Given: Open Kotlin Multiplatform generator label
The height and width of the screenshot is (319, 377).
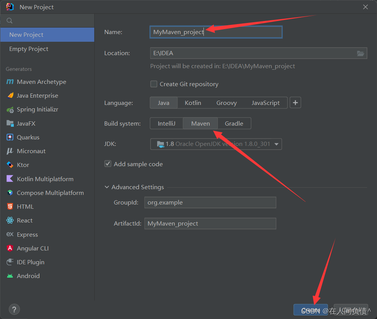Looking at the screenshot, I should (x=45, y=179).
